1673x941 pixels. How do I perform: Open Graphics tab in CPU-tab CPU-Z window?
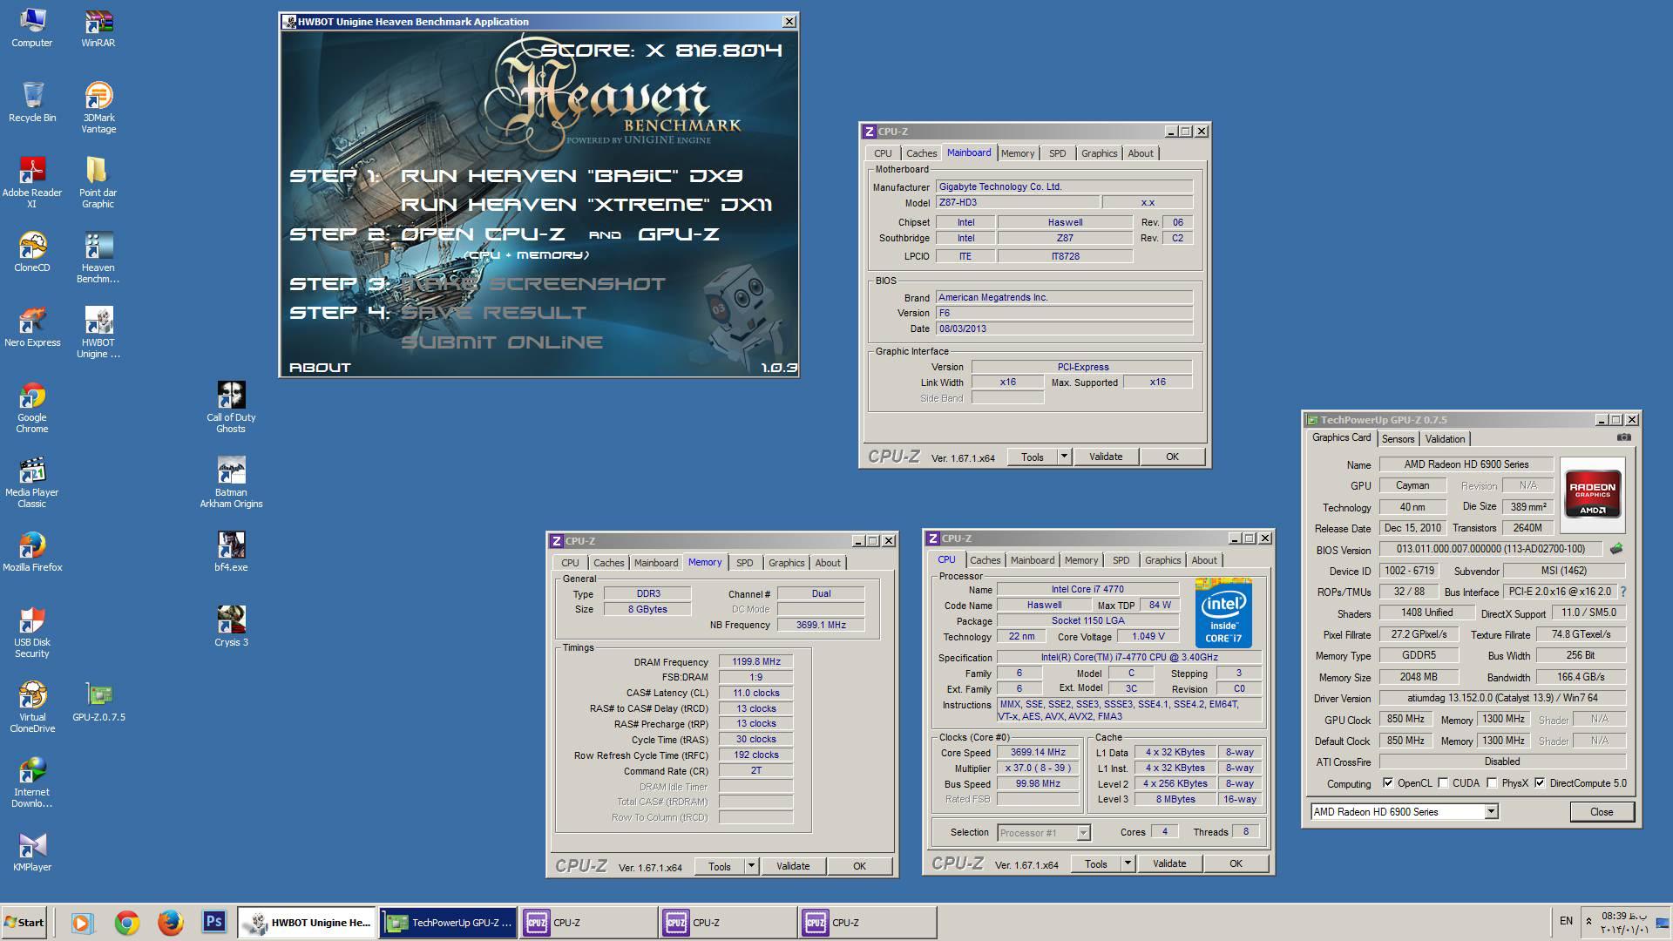[x=1162, y=560]
